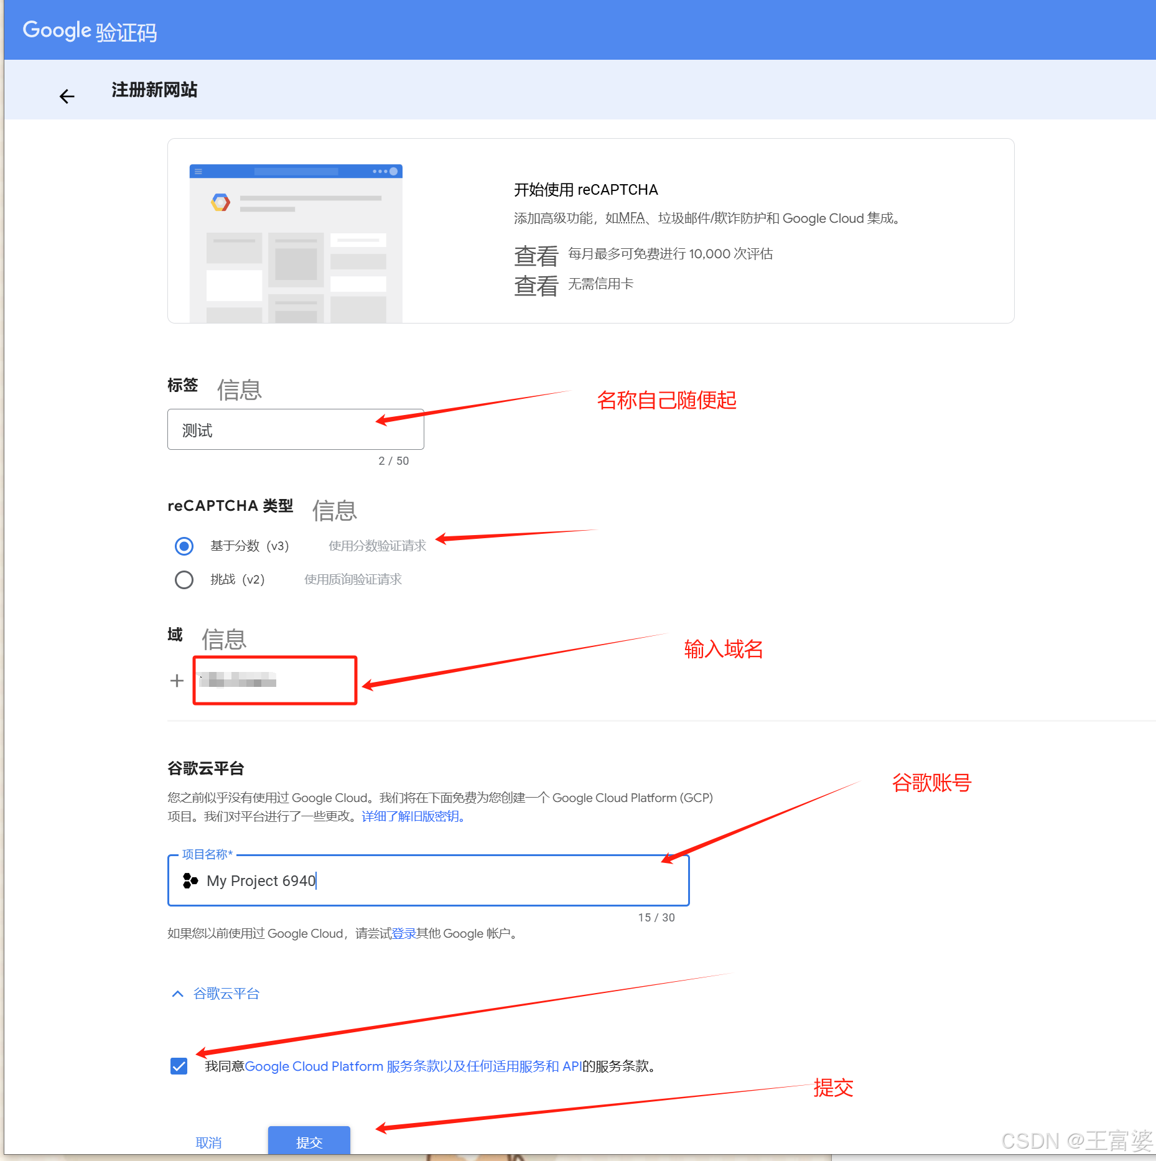This screenshot has width=1156, height=1161.
Task: Click the 2 / 50 character counter
Action: tap(393, 461)
